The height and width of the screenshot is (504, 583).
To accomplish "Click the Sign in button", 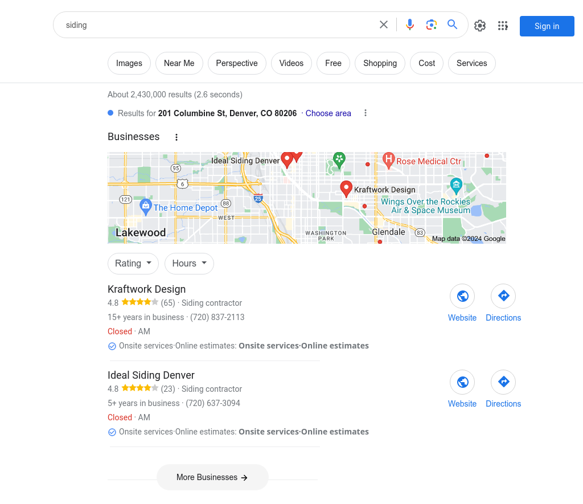I will 547,26.
